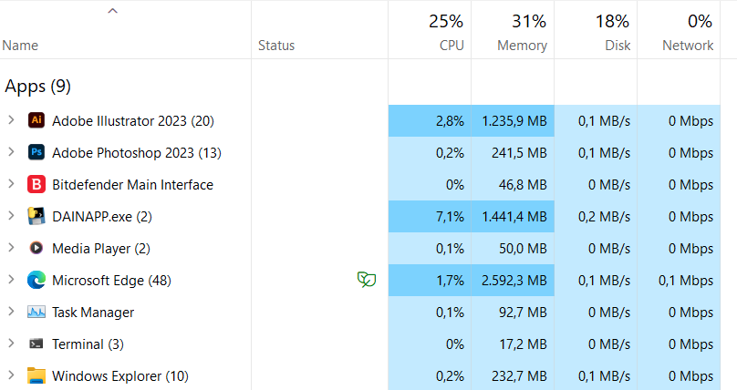Expand the Adobe Illustrator 2023 process group
737x390 pixels.
pyautogui.click(x=11, y=120)
